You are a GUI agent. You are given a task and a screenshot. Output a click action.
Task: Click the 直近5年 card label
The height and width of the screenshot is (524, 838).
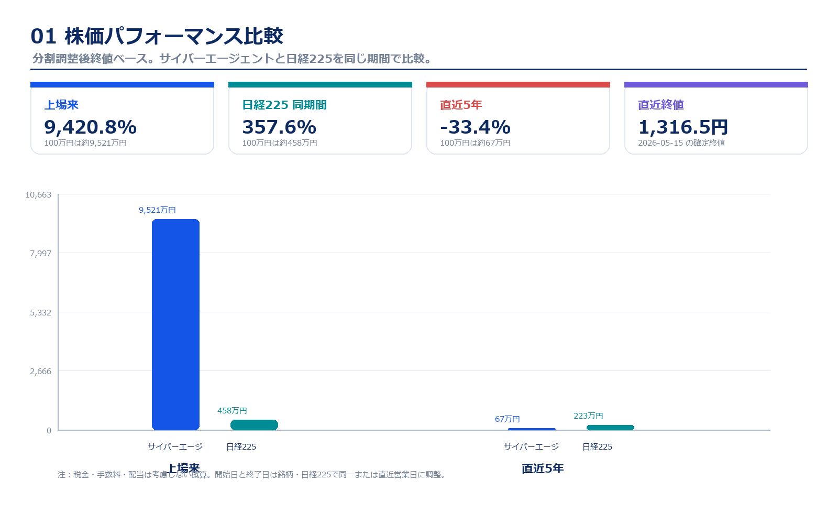(x=461, y=105)
